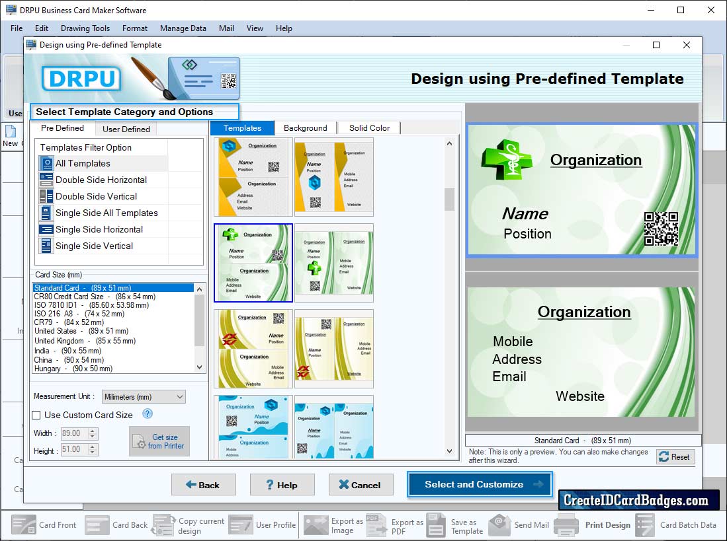
Task: Switch to the Solid Color tab
Action: click(369, 128)
